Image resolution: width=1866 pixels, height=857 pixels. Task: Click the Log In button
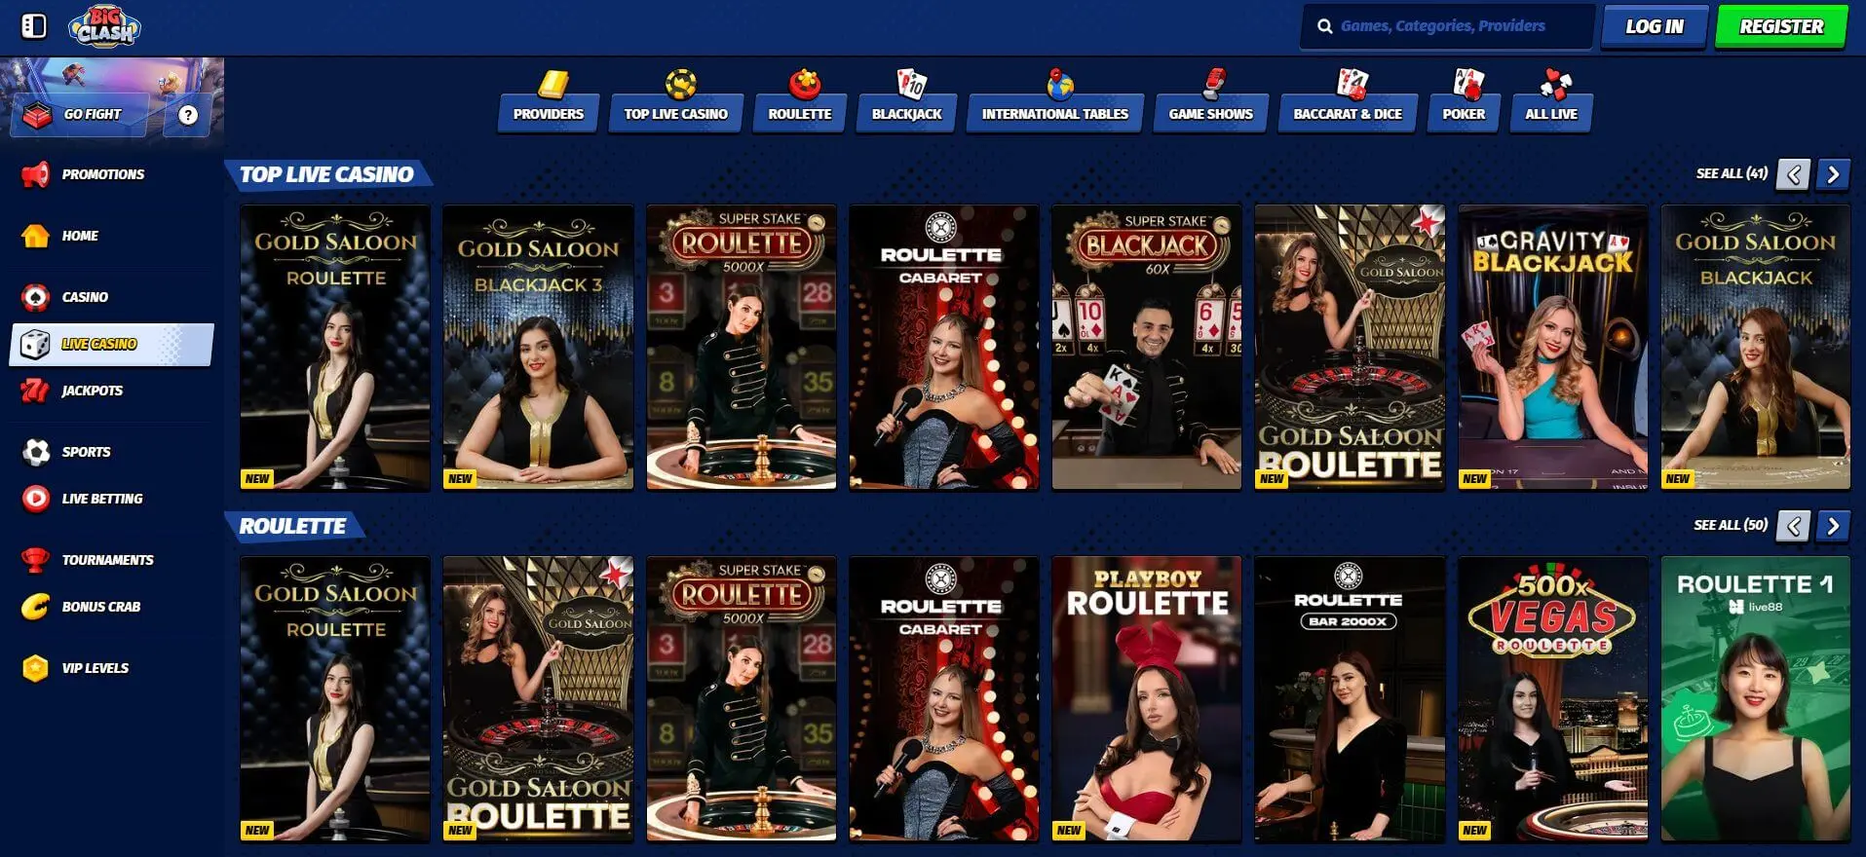1654,27
